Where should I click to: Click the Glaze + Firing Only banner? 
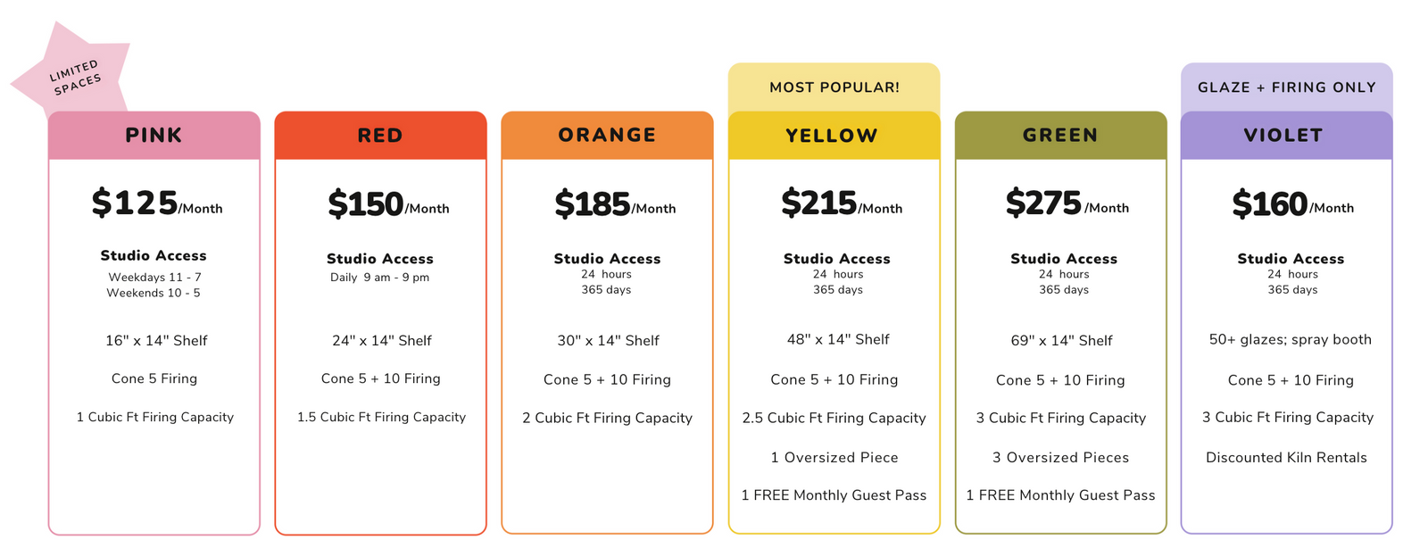click(1286, 87)
